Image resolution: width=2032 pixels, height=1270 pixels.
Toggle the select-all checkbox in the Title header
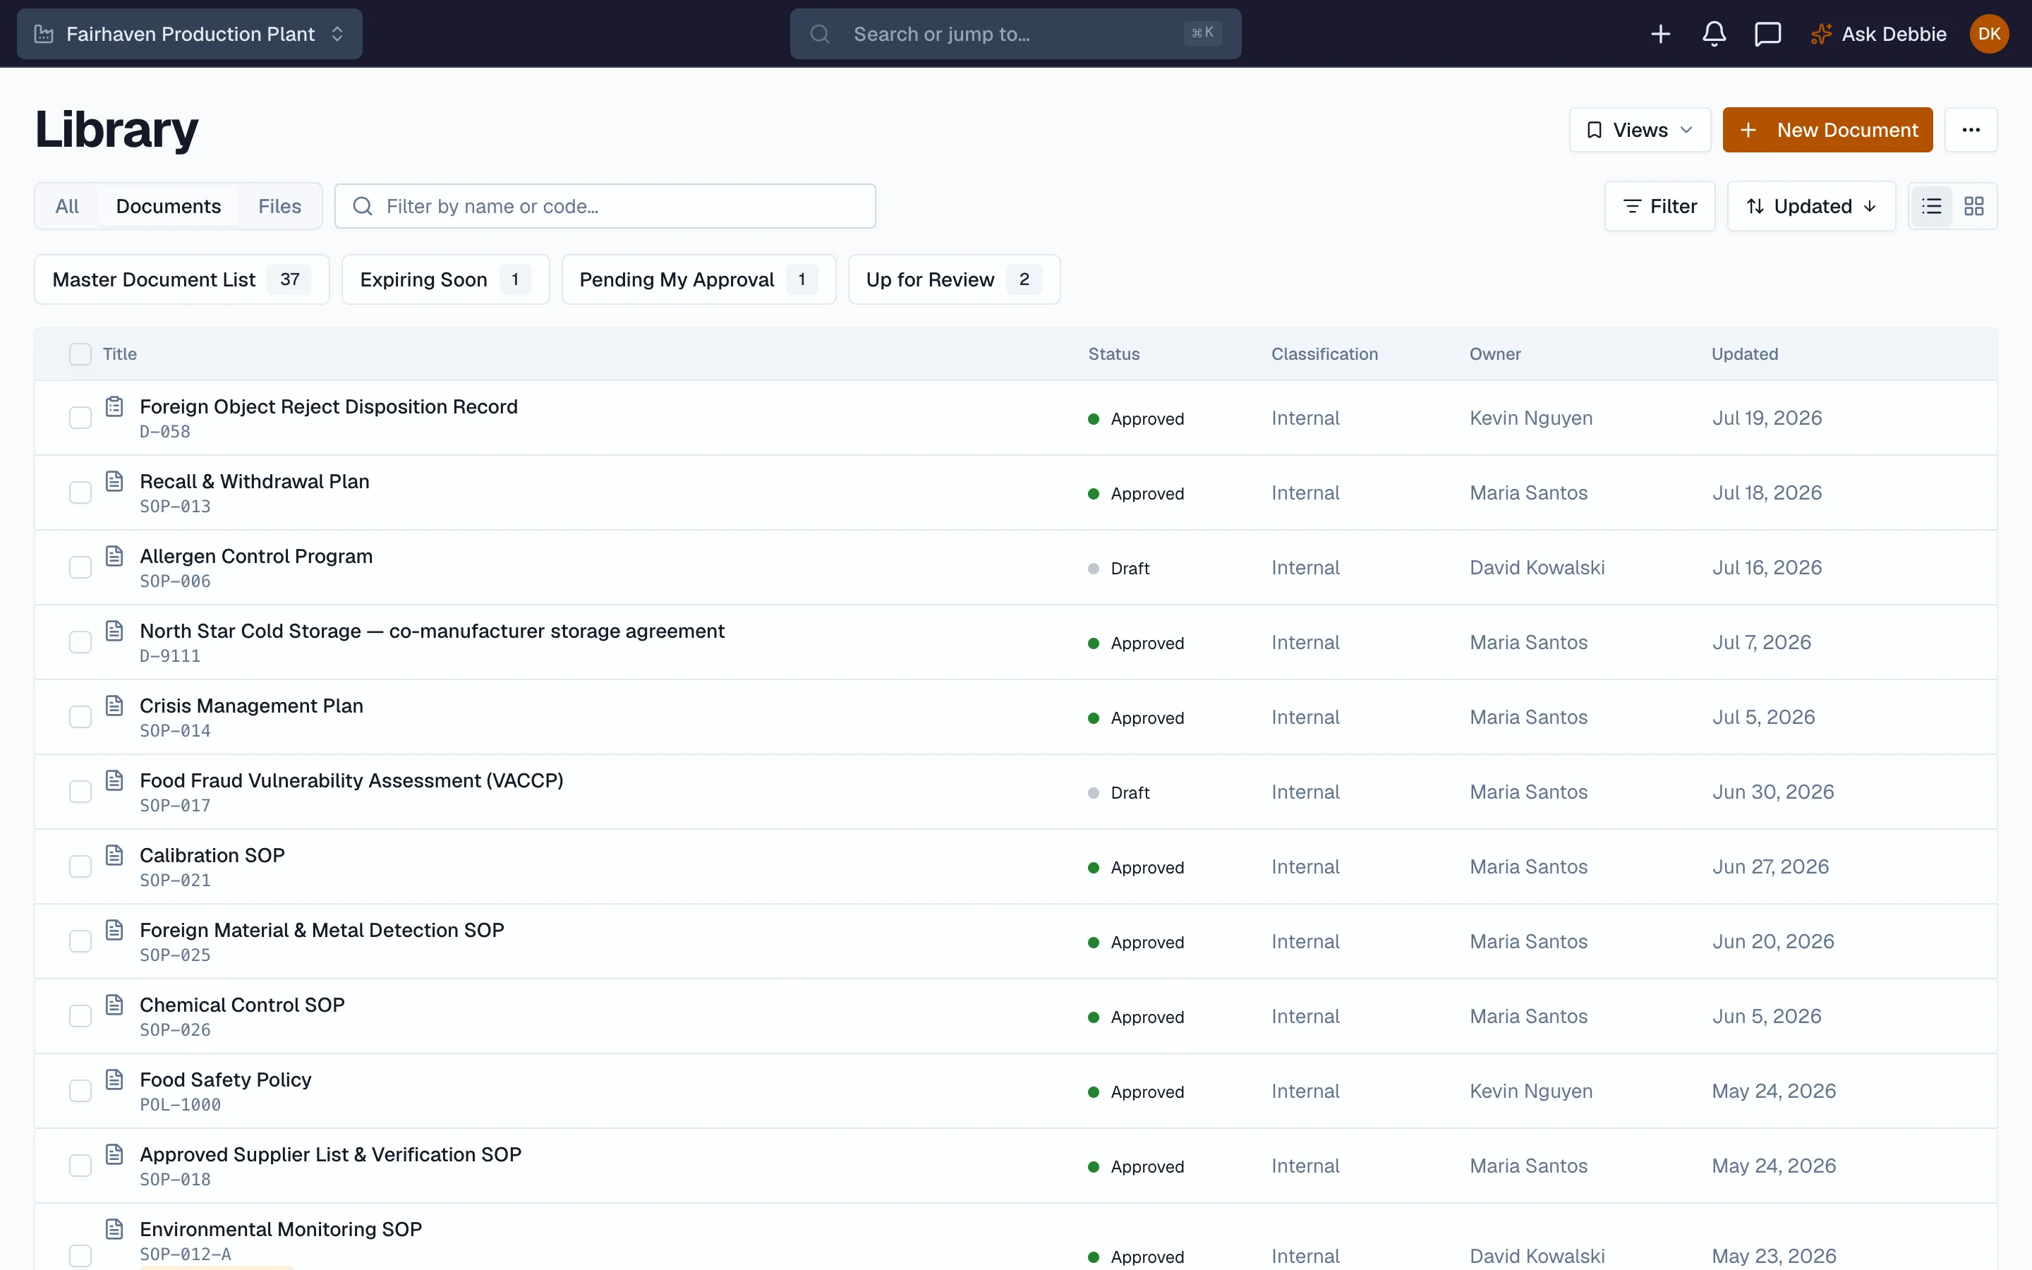pos(80,353)
